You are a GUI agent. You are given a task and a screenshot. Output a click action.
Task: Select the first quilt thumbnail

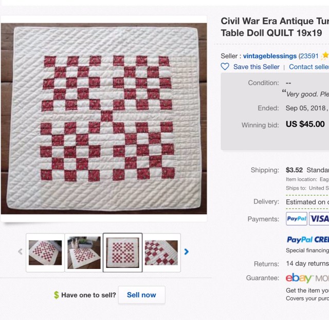[45, 252]
